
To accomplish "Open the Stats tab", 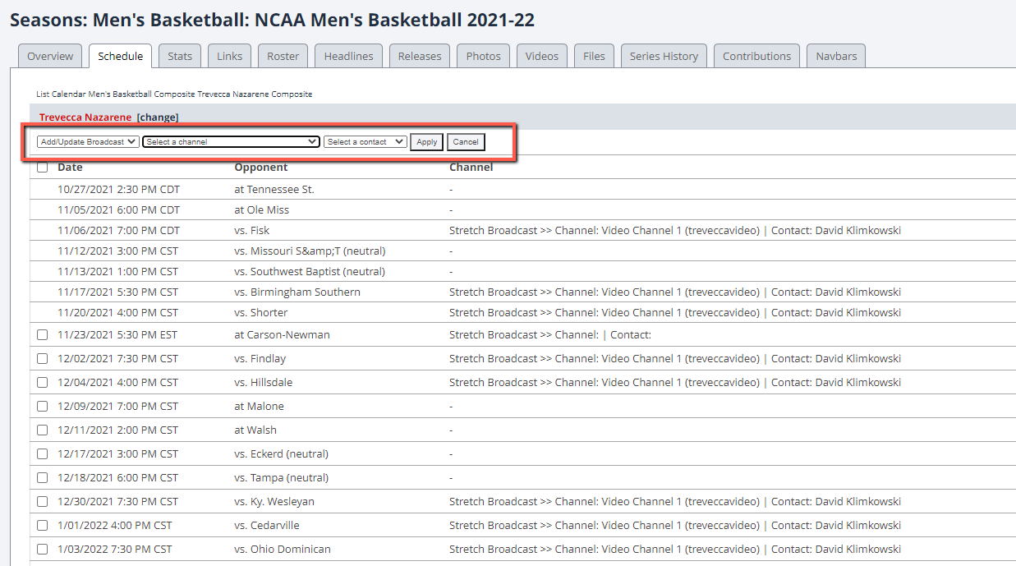I will 180,56.
